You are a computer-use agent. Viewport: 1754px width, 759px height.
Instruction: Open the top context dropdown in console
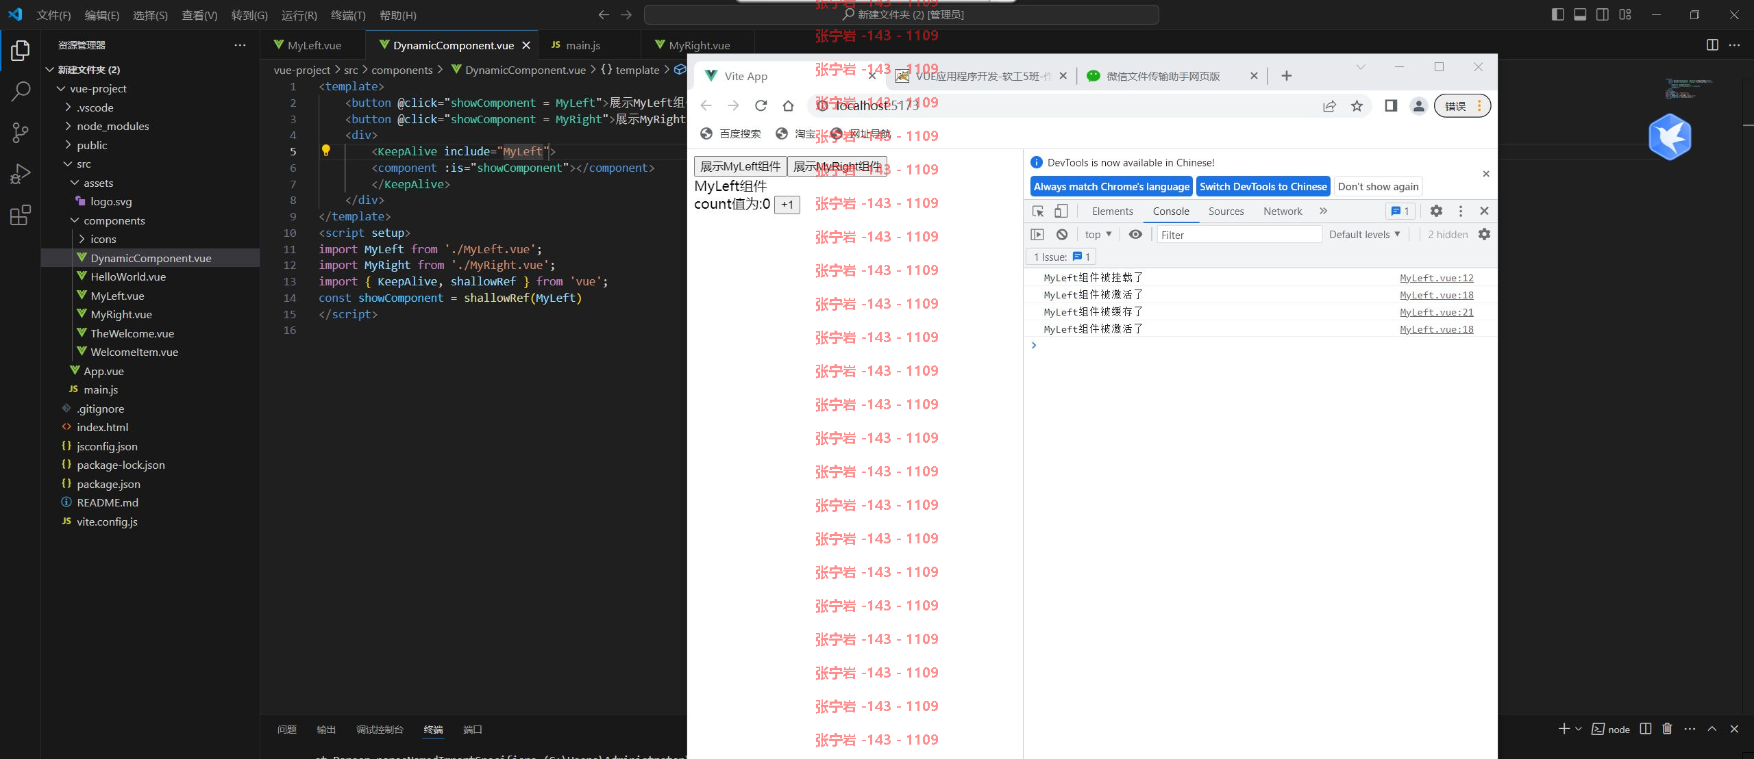(1098, 234)
